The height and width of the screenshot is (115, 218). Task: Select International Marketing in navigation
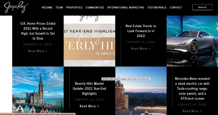pyautogui.click(x=126, y=8)
